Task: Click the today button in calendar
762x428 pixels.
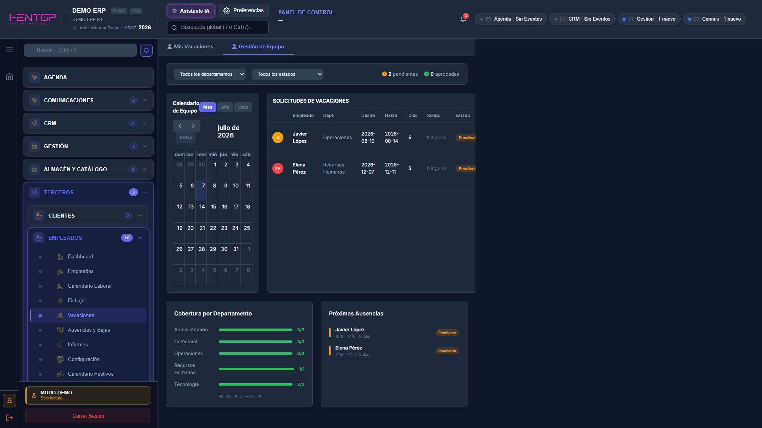Action: 186,138
